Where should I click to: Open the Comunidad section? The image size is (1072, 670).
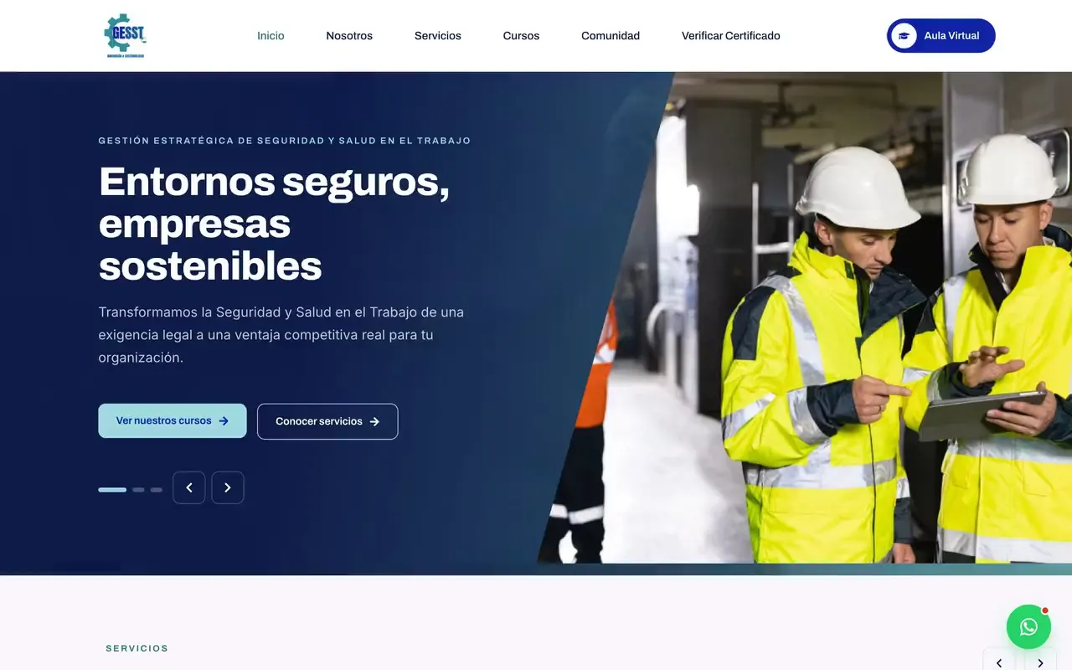[x=611, y=36]
